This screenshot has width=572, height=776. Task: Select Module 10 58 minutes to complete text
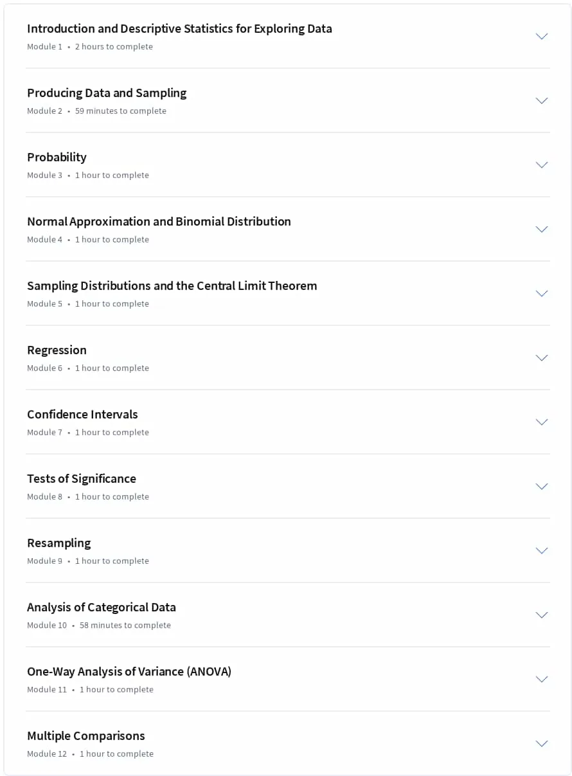pyautogui.click(x=99, y=625)
